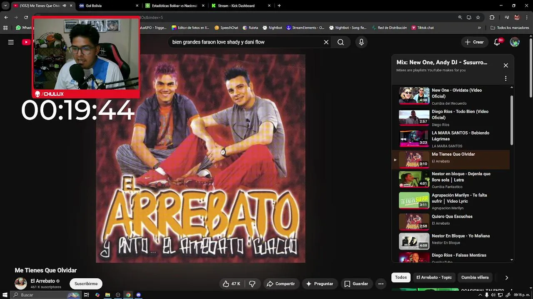Open StreamElements bookmark

coord(305,28)
